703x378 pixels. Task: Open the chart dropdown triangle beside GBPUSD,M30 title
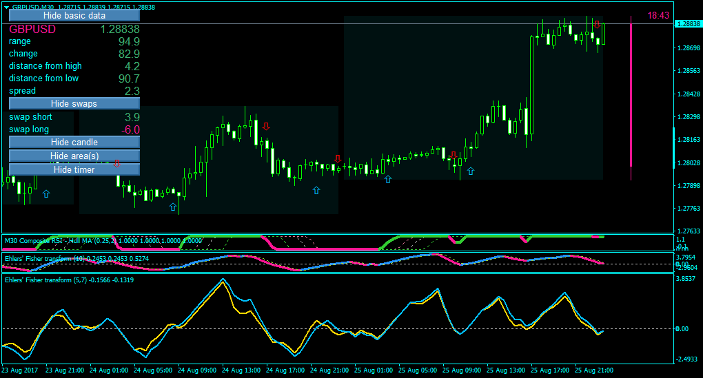click(x=6, y=7)
